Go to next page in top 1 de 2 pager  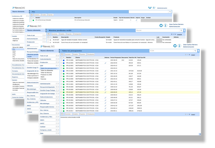pyautogui.click(x=190, y=55)
